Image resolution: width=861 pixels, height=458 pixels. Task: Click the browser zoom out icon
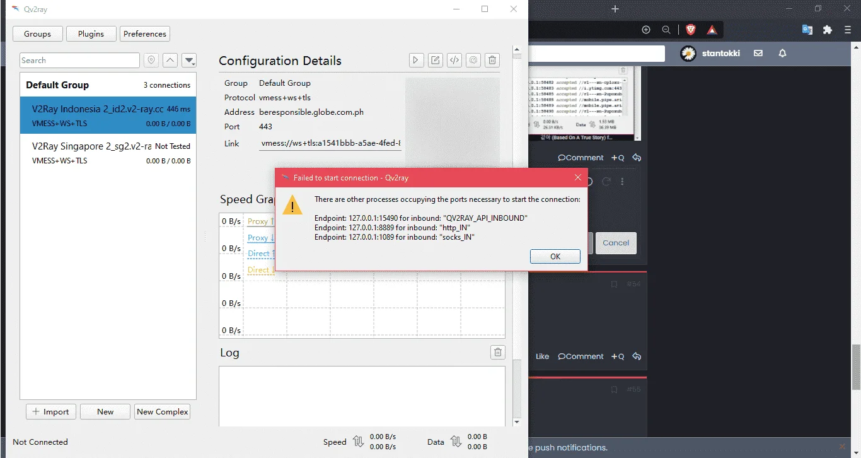pos(666,30)
